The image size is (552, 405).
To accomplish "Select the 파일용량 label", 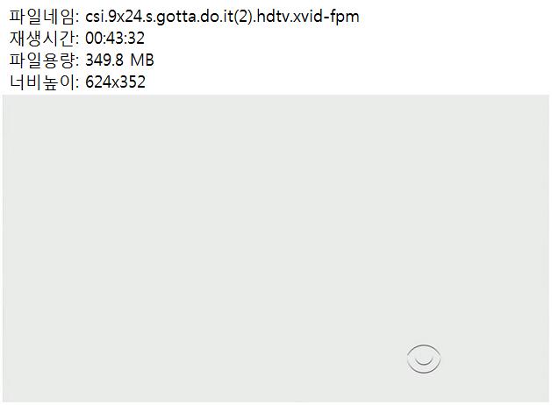I will 42,60.
